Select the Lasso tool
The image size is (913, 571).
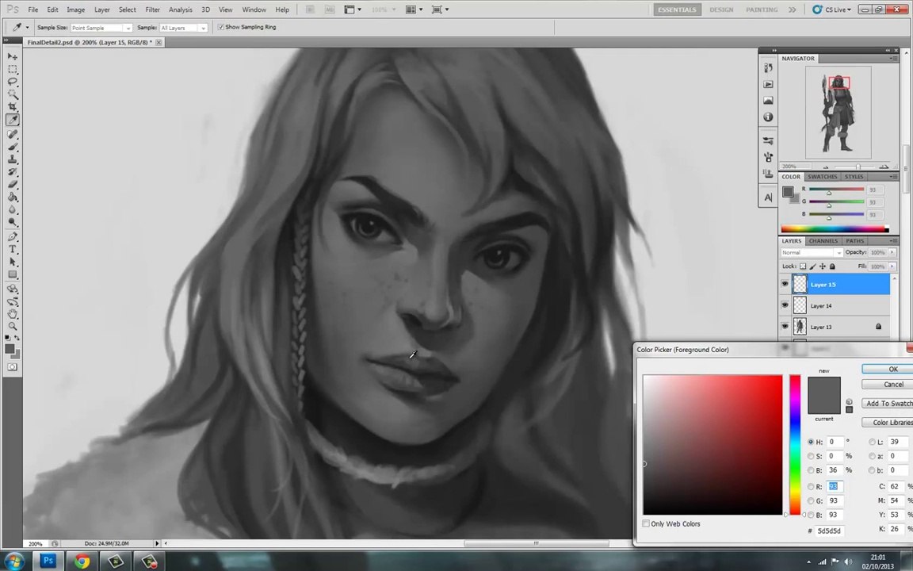click(12, 82)
